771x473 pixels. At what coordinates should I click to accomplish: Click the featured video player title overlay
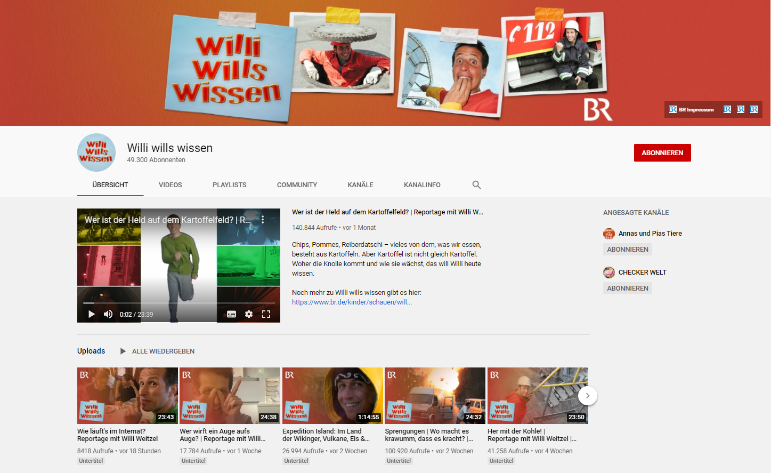coord(167,220)
